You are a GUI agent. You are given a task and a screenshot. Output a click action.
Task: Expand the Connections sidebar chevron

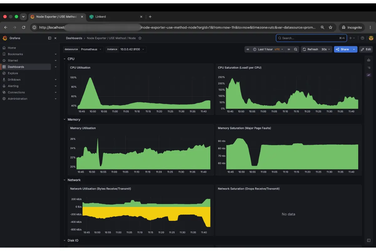coord(55,93)
